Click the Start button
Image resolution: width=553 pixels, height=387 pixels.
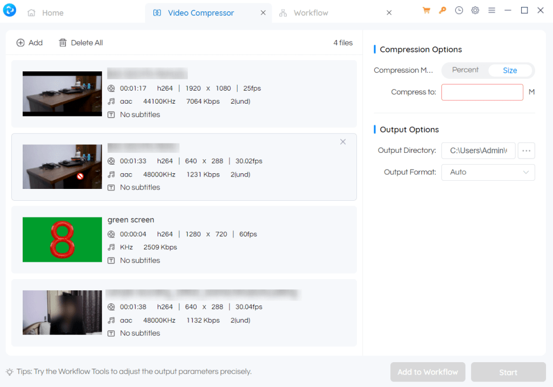[508, 372]
